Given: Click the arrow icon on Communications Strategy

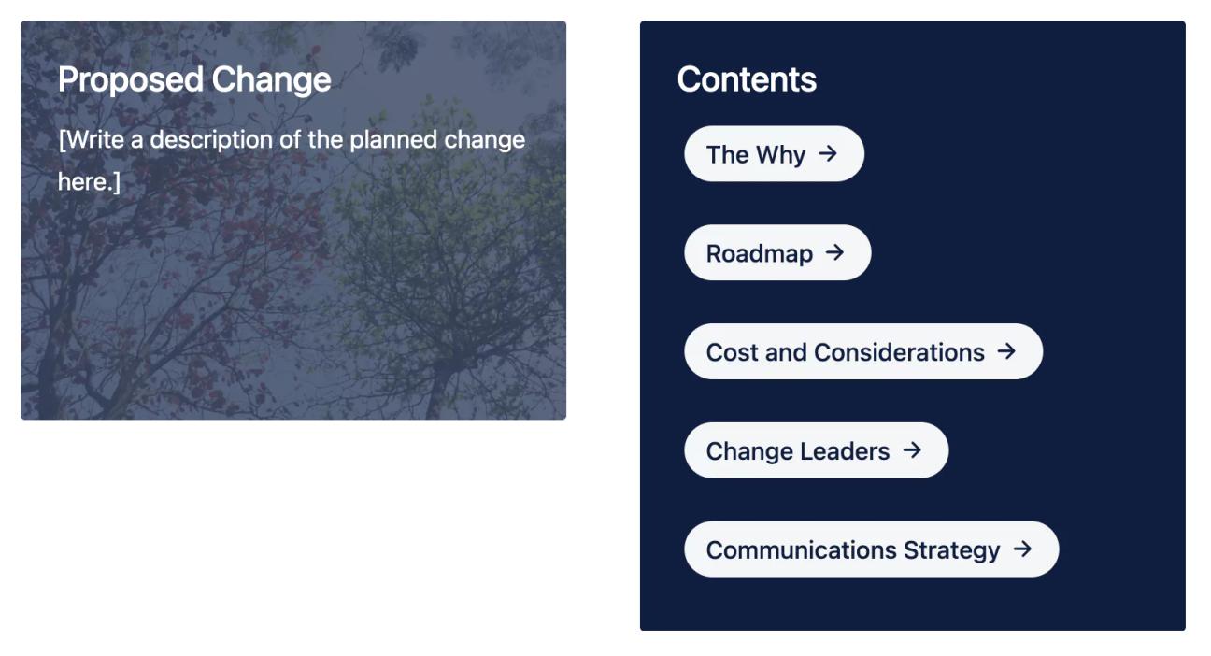Looking at the screenshot, I should click(1023, 549).
